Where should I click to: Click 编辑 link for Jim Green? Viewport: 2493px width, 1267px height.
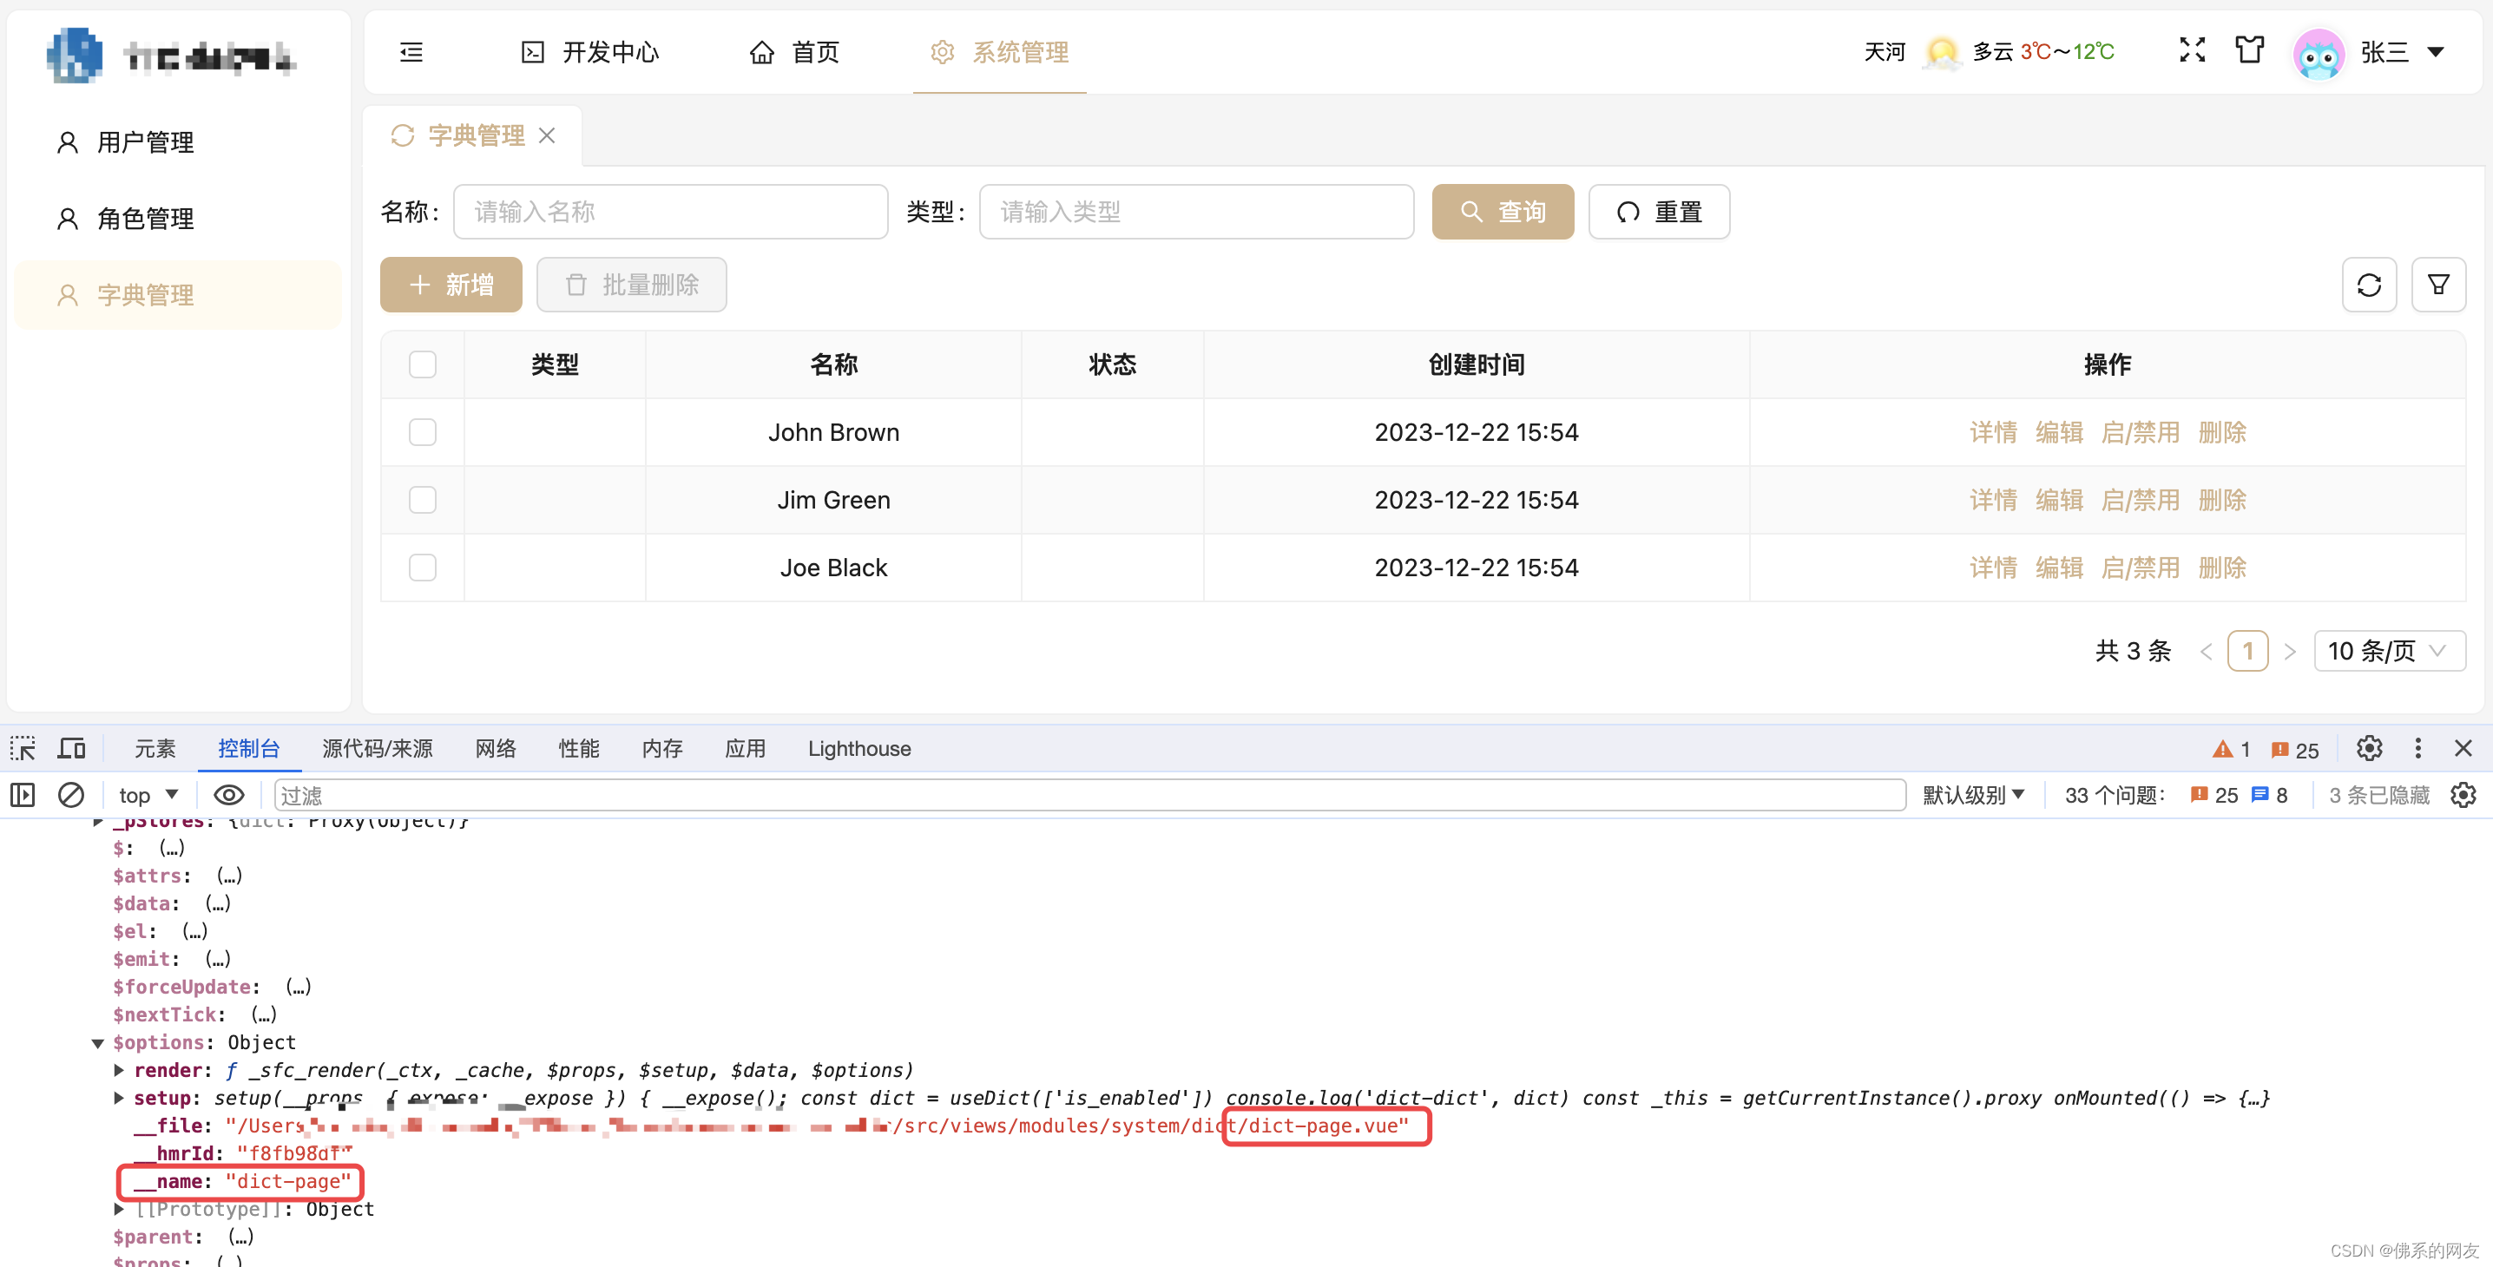click(x=2058, y=500)
